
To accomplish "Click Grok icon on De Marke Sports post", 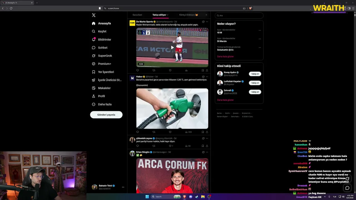I will [203, 22].
